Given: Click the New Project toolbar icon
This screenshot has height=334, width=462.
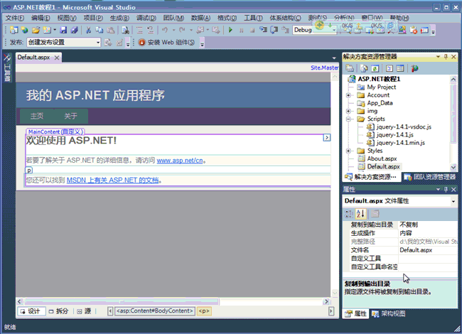Looking at the screenshot, I should point(14,30).
